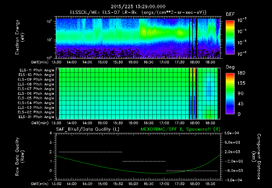Click the Electron Energy (eV) axis label
Image resolution: width=272 pixels, height=188 pixels.
(20, 37)
